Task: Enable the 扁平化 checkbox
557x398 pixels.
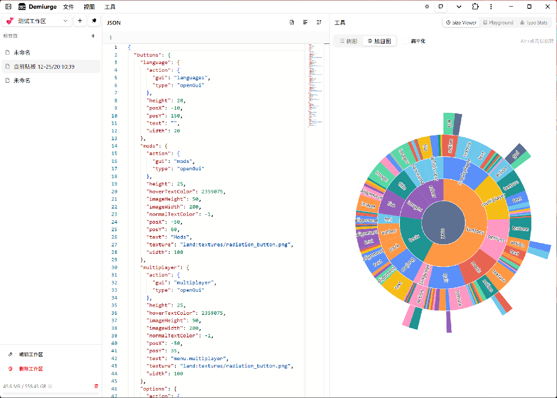Action: coord(406,41)
